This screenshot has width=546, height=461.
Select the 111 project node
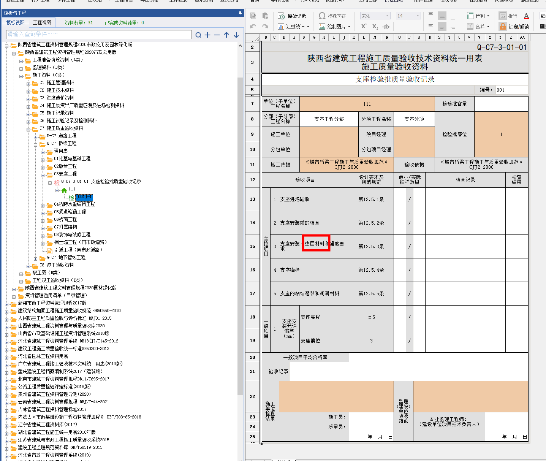(x=72, y=189)
